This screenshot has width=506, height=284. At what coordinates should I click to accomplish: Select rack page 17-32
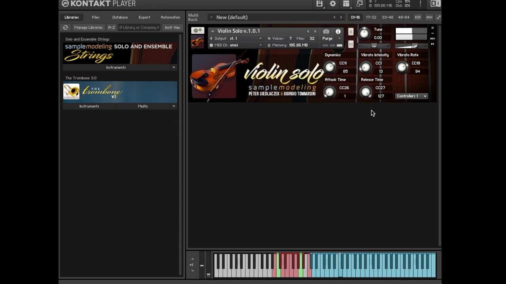coord(371,17)
